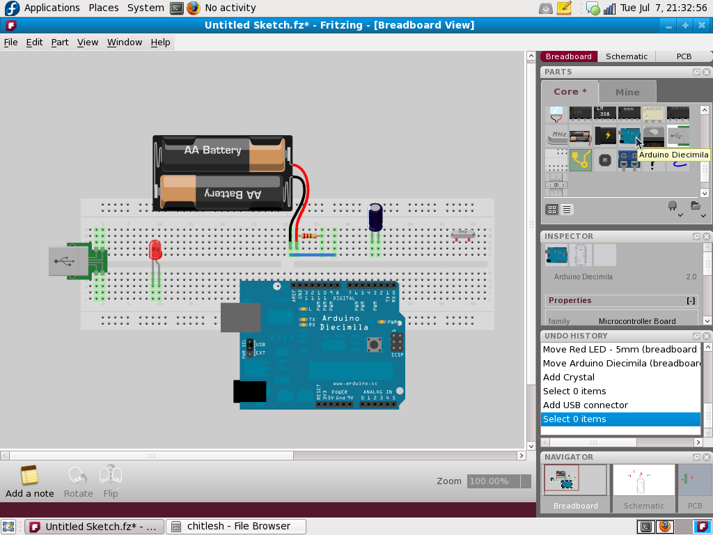713x535 pixels.
Task: Click the Flip tool icon
Action: tap(111, 474)
